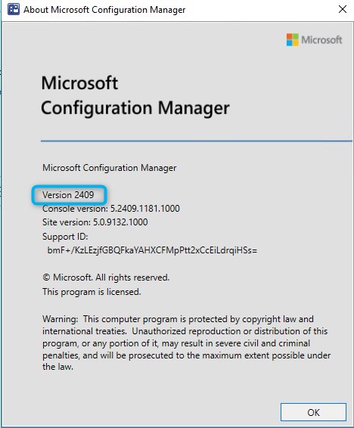Click the small Microsoft Configuration Manager product name

[x=109, y=168]
